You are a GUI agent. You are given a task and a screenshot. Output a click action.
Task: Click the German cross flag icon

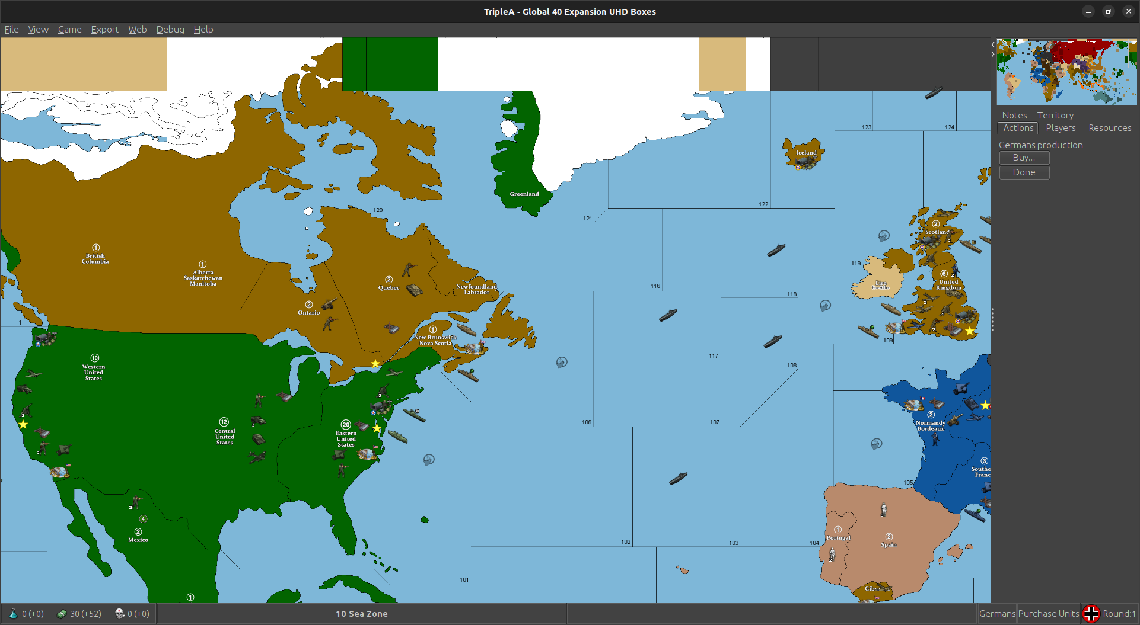[x=1091, y=614]
